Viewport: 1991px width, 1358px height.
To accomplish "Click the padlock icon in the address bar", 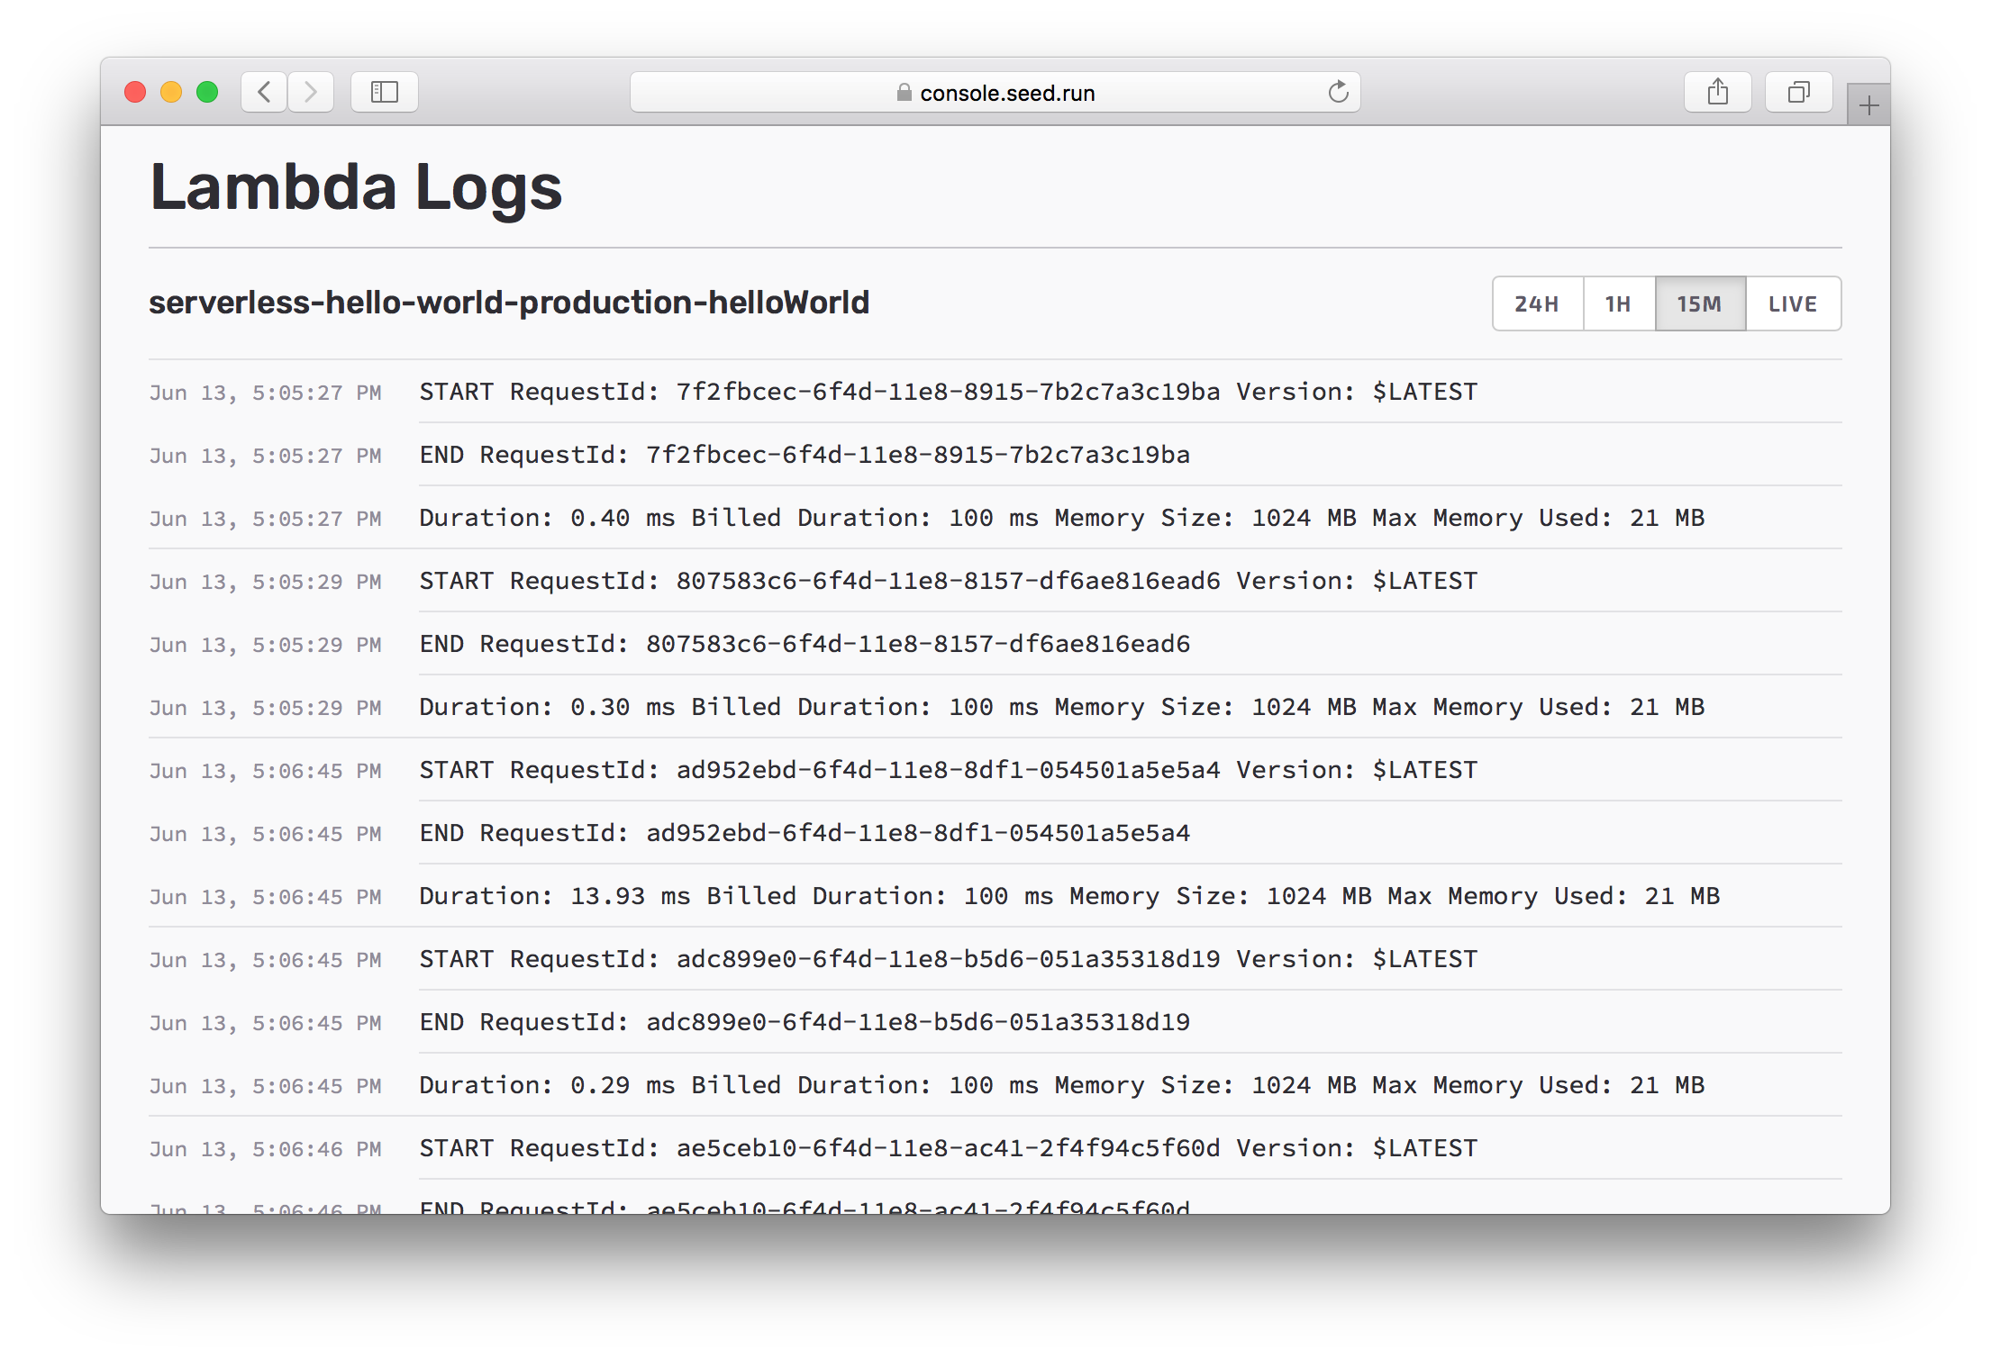I will click(x=904, y=93).
